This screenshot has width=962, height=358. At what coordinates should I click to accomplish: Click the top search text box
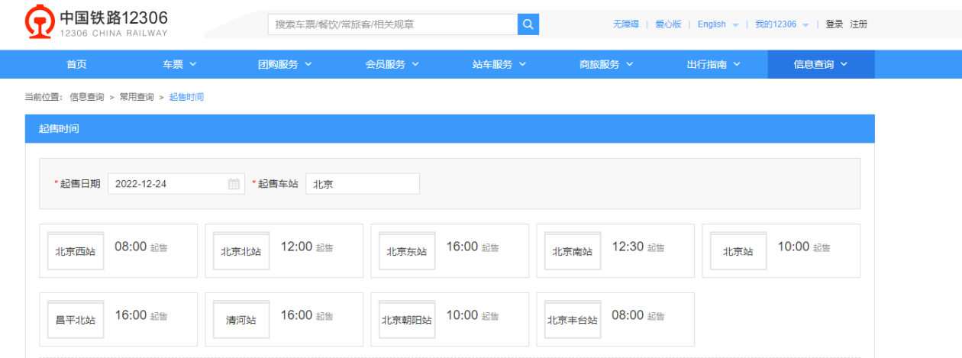392,24
